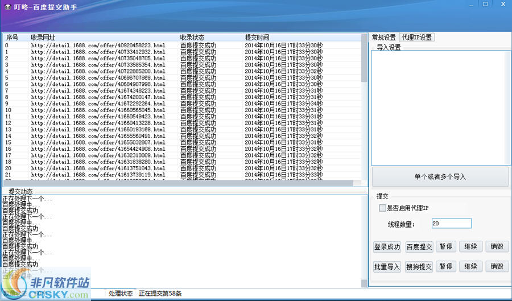Click submission time of row 4
Image resolution: width=512 pixels, height=301 pixels.
[x=284, y=71]
